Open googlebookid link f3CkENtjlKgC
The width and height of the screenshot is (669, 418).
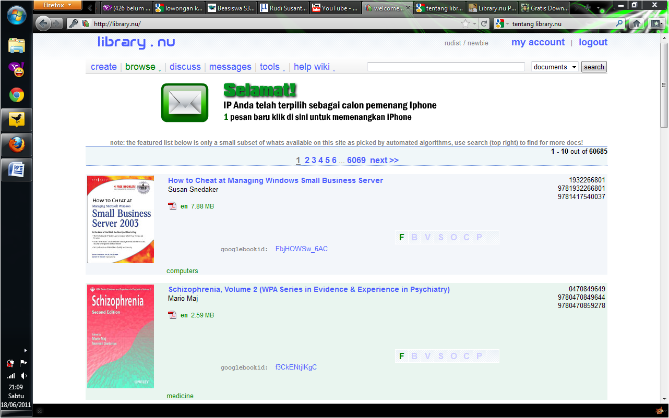(296, 367)
